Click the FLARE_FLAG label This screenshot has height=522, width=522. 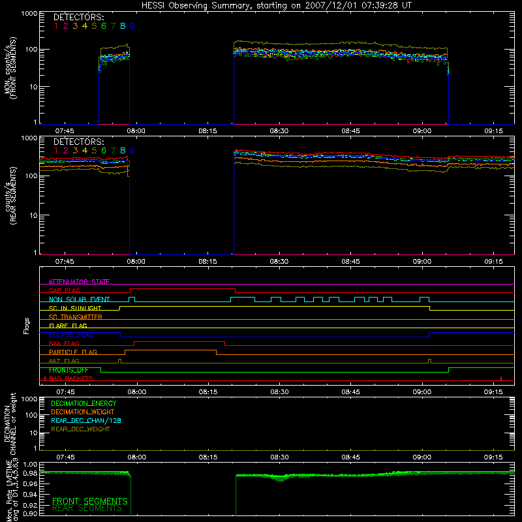pyautogui.click(x=68, y=326)
